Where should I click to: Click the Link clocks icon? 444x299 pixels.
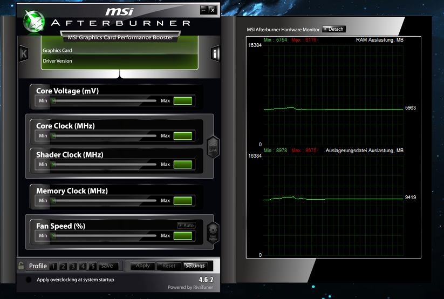213,147
